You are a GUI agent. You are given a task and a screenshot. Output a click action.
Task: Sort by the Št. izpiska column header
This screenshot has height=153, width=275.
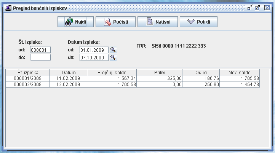(28, 72)
